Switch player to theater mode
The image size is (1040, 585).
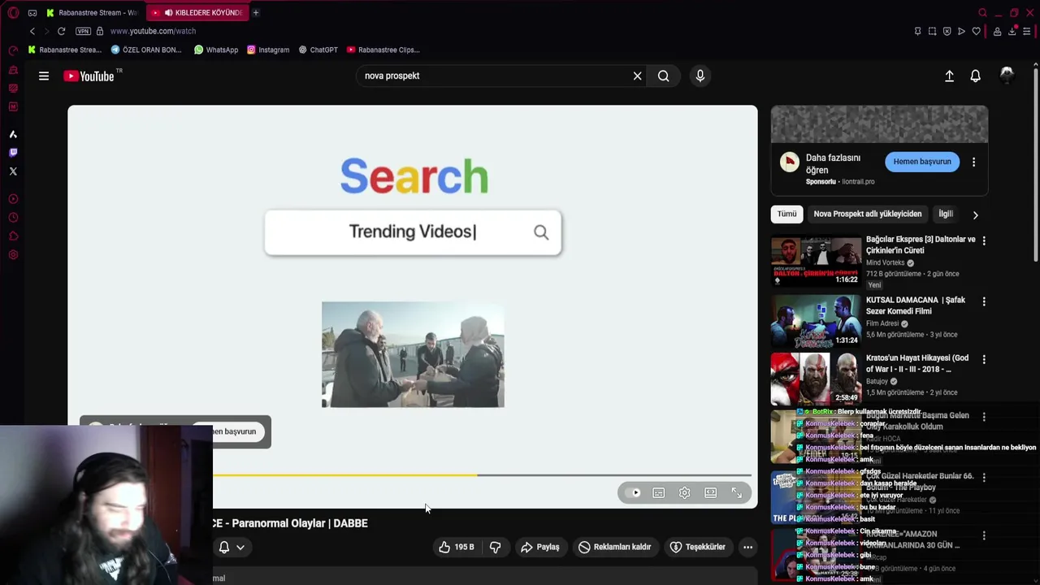point(711,492)
